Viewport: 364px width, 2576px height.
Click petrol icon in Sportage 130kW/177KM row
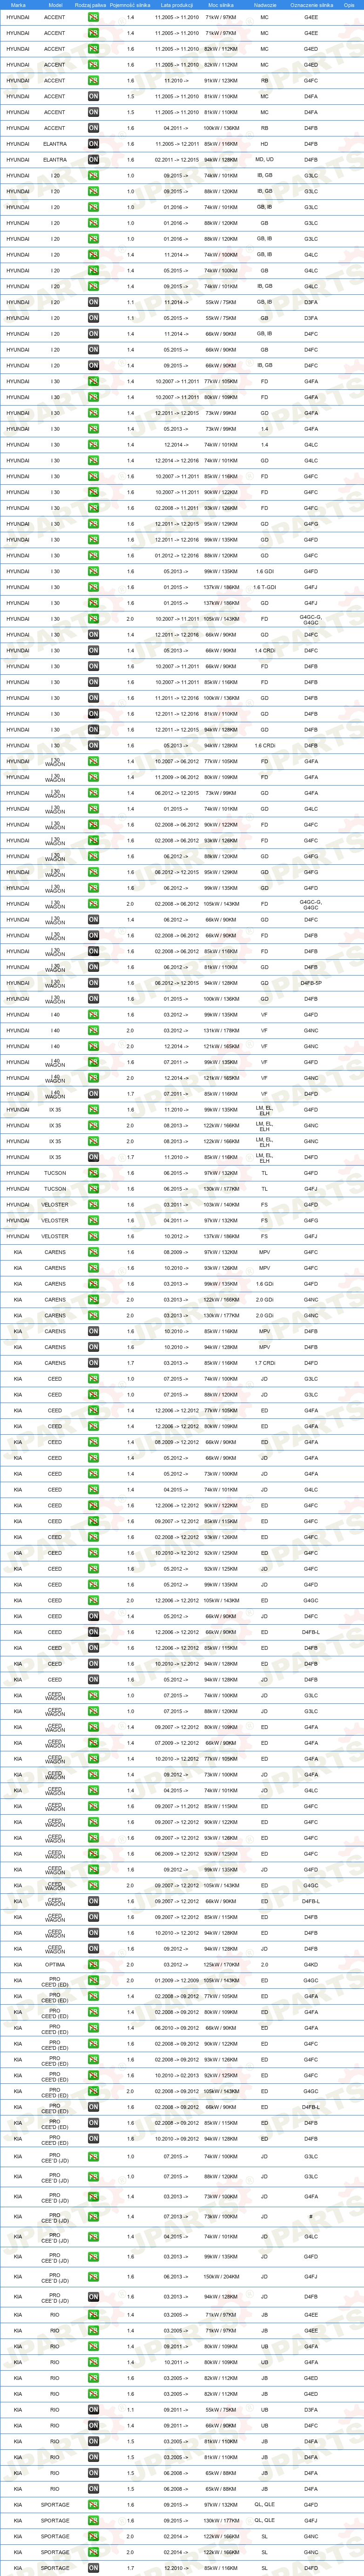coord(93,2521)
